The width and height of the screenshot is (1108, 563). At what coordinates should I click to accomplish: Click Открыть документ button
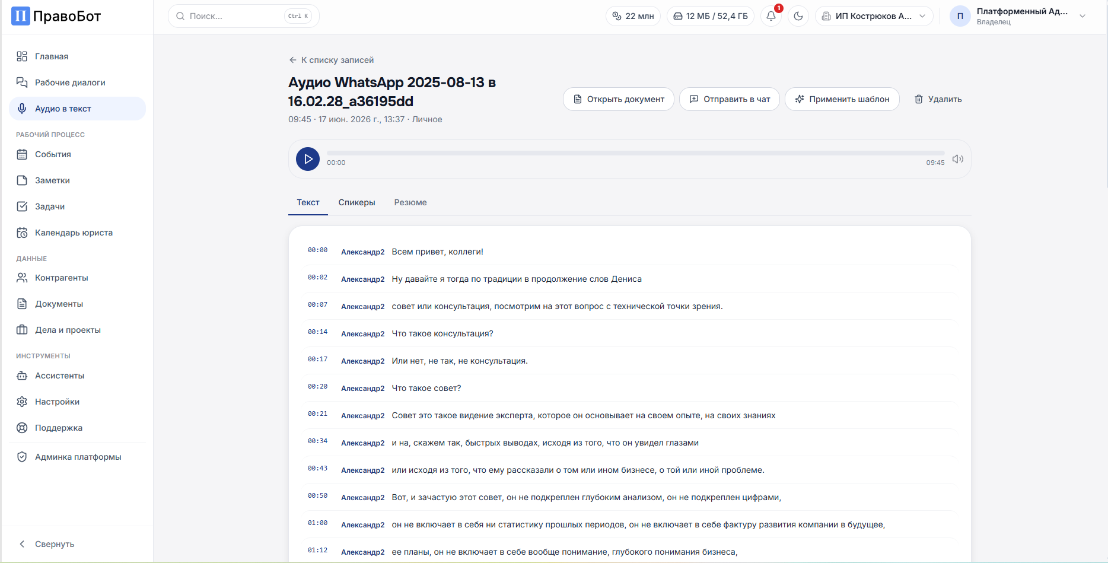point(619,99)
